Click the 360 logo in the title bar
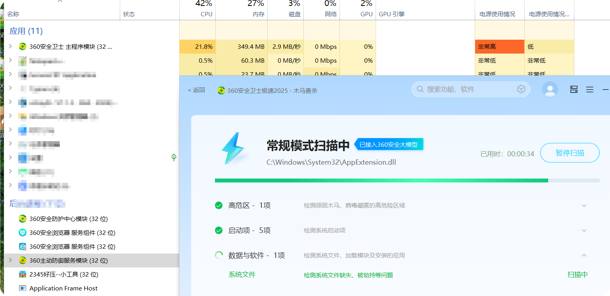610x296 pixels. coord(222,90)
